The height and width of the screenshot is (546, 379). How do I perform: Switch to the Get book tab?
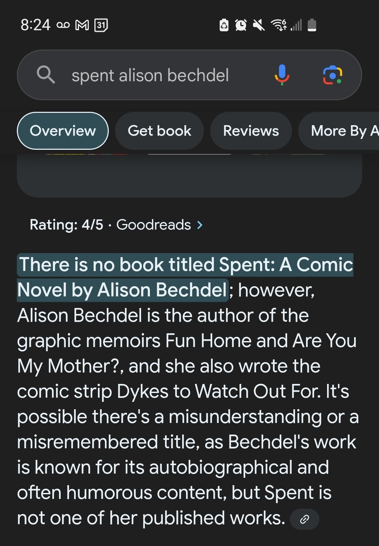click(x=159, y=131)
